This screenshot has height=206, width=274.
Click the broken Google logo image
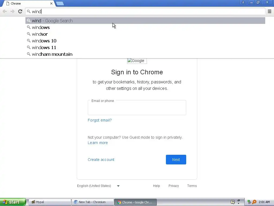point(137,61)
